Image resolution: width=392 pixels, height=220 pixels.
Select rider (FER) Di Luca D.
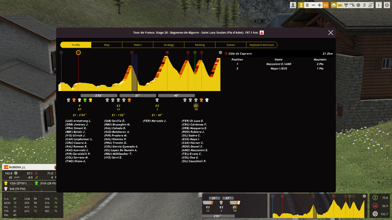192,121
